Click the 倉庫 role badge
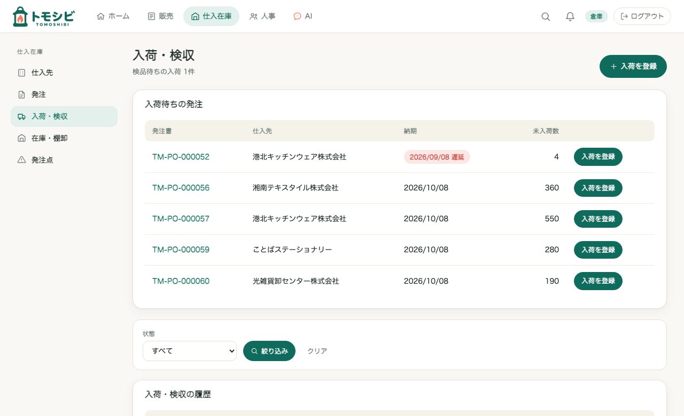This screenshot has width=684, height=416. coord(596,17)
